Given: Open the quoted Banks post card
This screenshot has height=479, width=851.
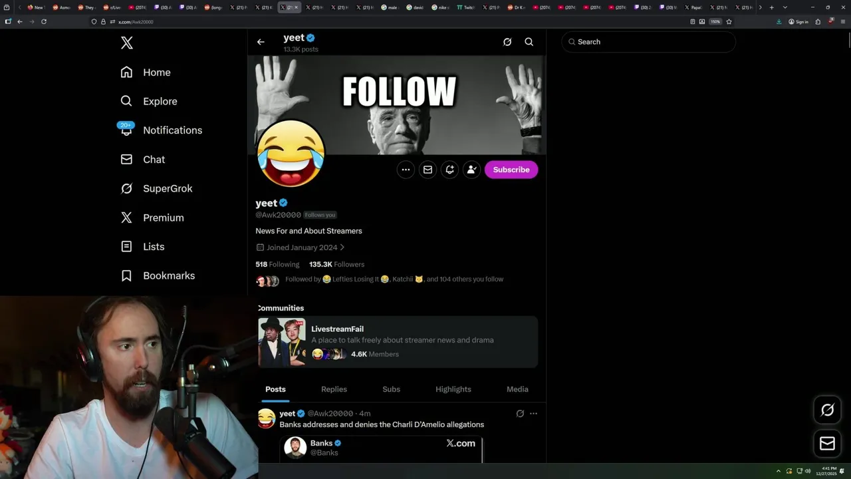Looking at the screenshot, I should [381, 449].
